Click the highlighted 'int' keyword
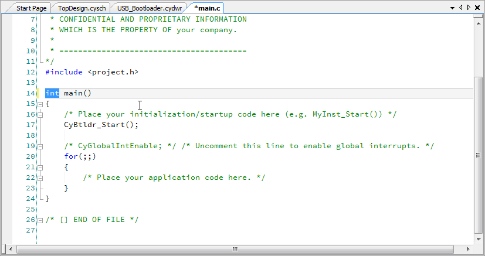Image resolution: width=485 pixels, height=256 pixels. (x=52, y=93)
